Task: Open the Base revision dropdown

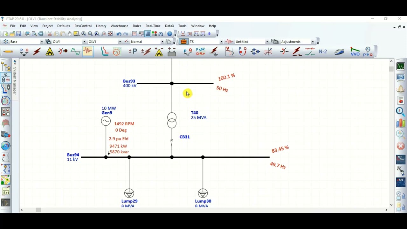Action: (x=42, y=42)
